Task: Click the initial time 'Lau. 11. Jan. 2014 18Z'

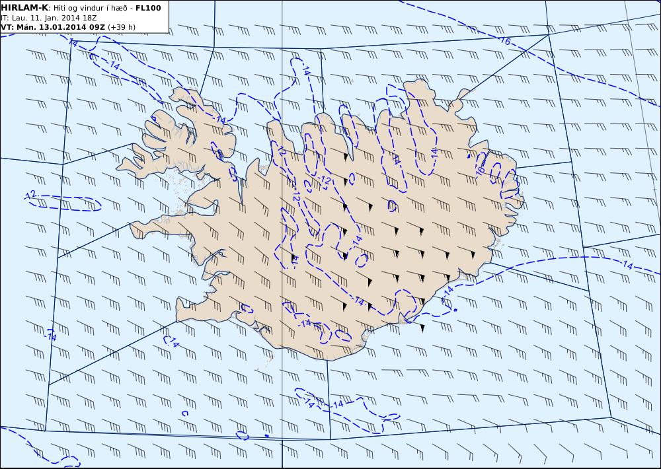Action: pos(54,18)
